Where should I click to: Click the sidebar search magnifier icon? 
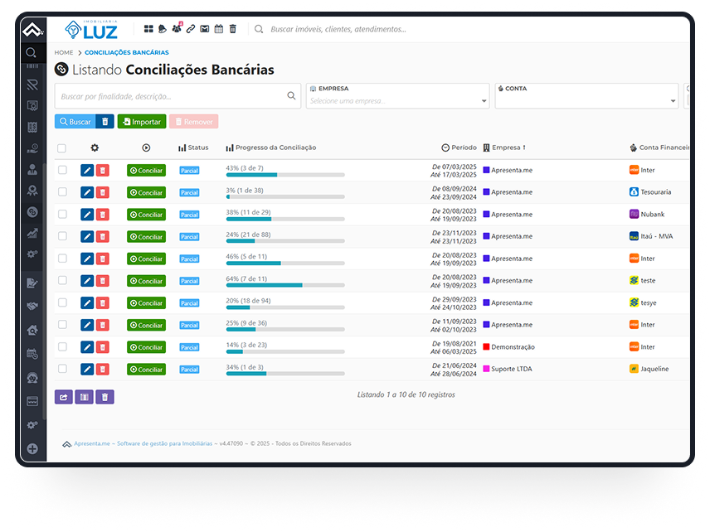pos(31,52)
